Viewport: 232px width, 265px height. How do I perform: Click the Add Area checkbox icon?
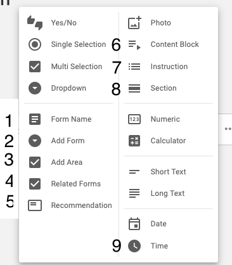point(35,162)
